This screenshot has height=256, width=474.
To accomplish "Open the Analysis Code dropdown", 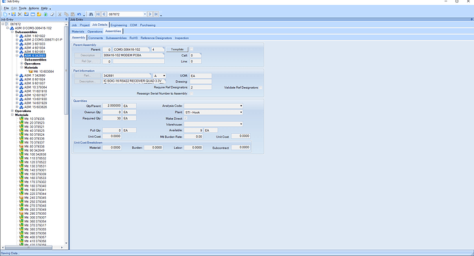I will (x=214, y=106).
